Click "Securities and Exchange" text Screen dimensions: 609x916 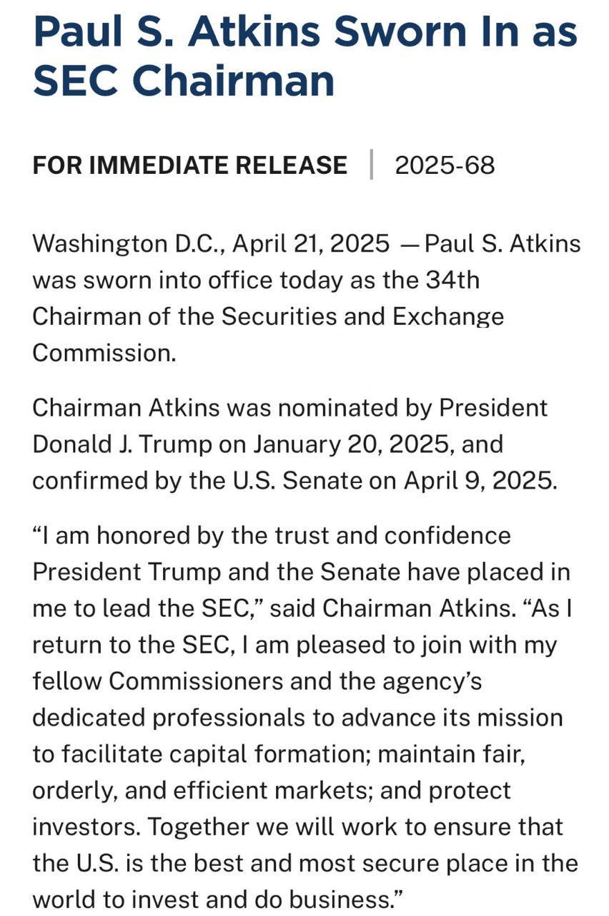pyautogui.click(x=362, y=316)
